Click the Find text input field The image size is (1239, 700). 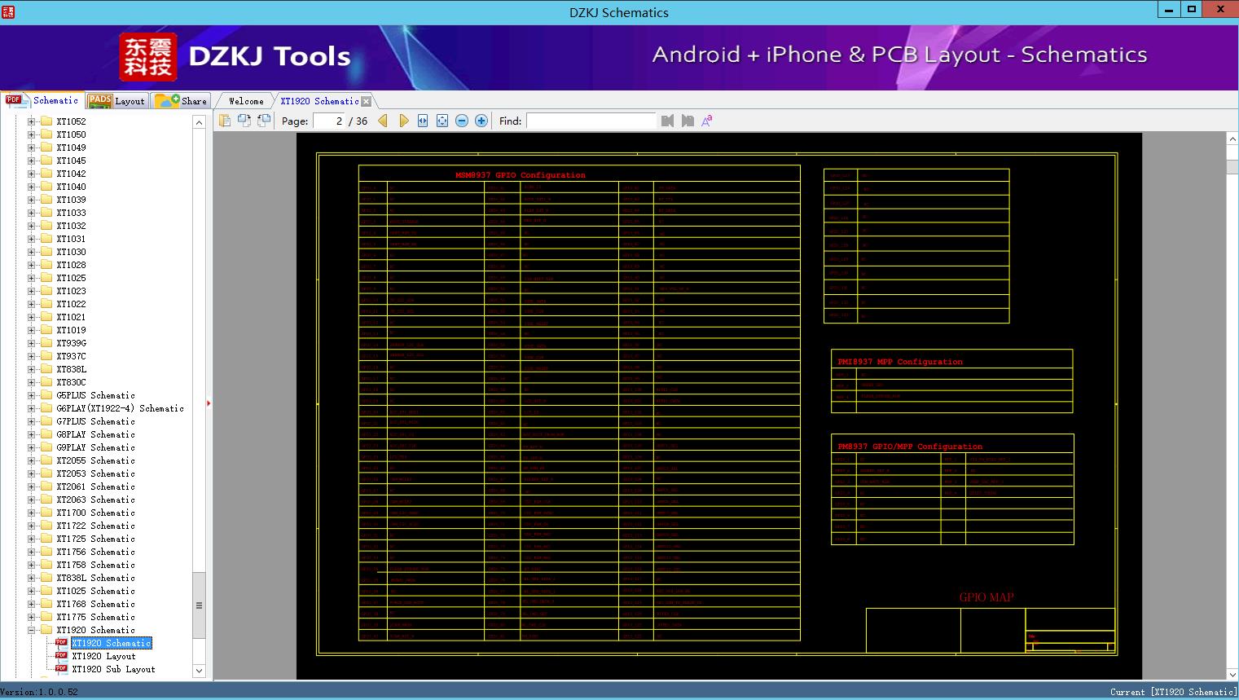pyautogui.click(x=591, y=121)
